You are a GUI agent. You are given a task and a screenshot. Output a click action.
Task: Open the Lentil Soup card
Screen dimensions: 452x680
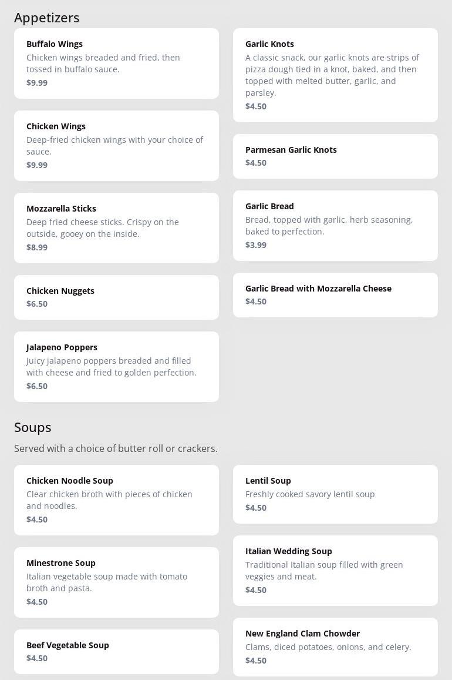tap(335, 494)
